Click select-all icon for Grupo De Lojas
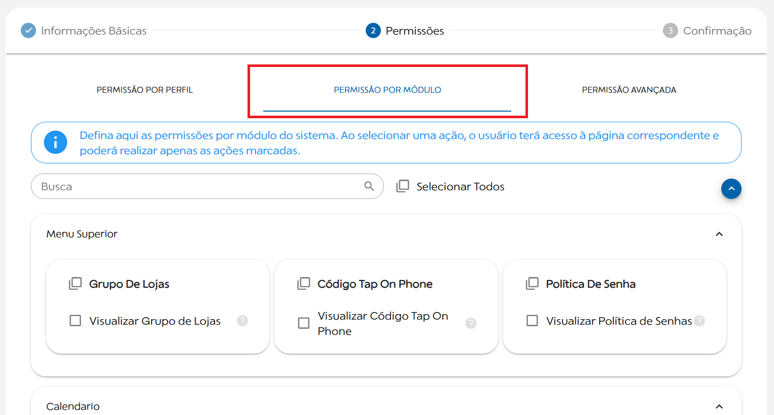The width and height of the screenshot is (774, 415). click(x=76, y=284)
